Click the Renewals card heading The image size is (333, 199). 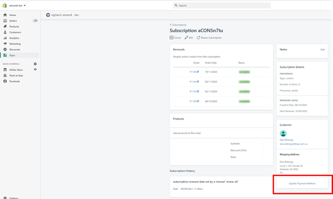tap(179, 49)
